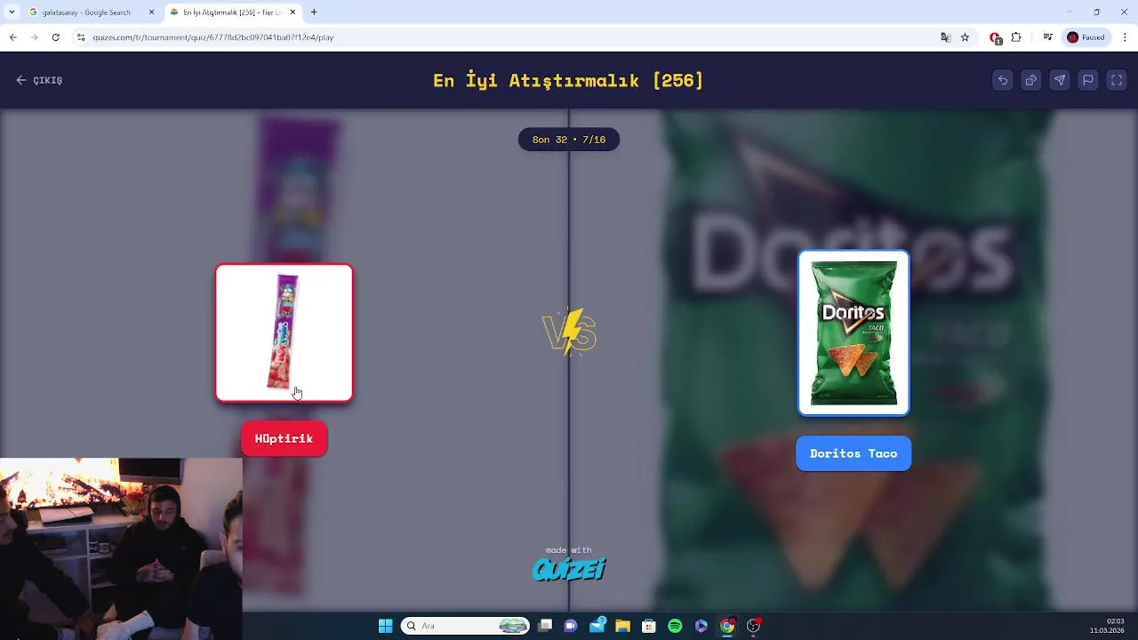Viewport: 1138px width, 640px height.
Task: Open the Quizei logo link
Action: point(569,569)
